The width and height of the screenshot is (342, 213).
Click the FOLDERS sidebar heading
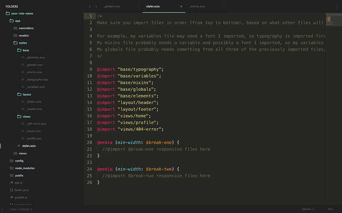coord(12,6)
